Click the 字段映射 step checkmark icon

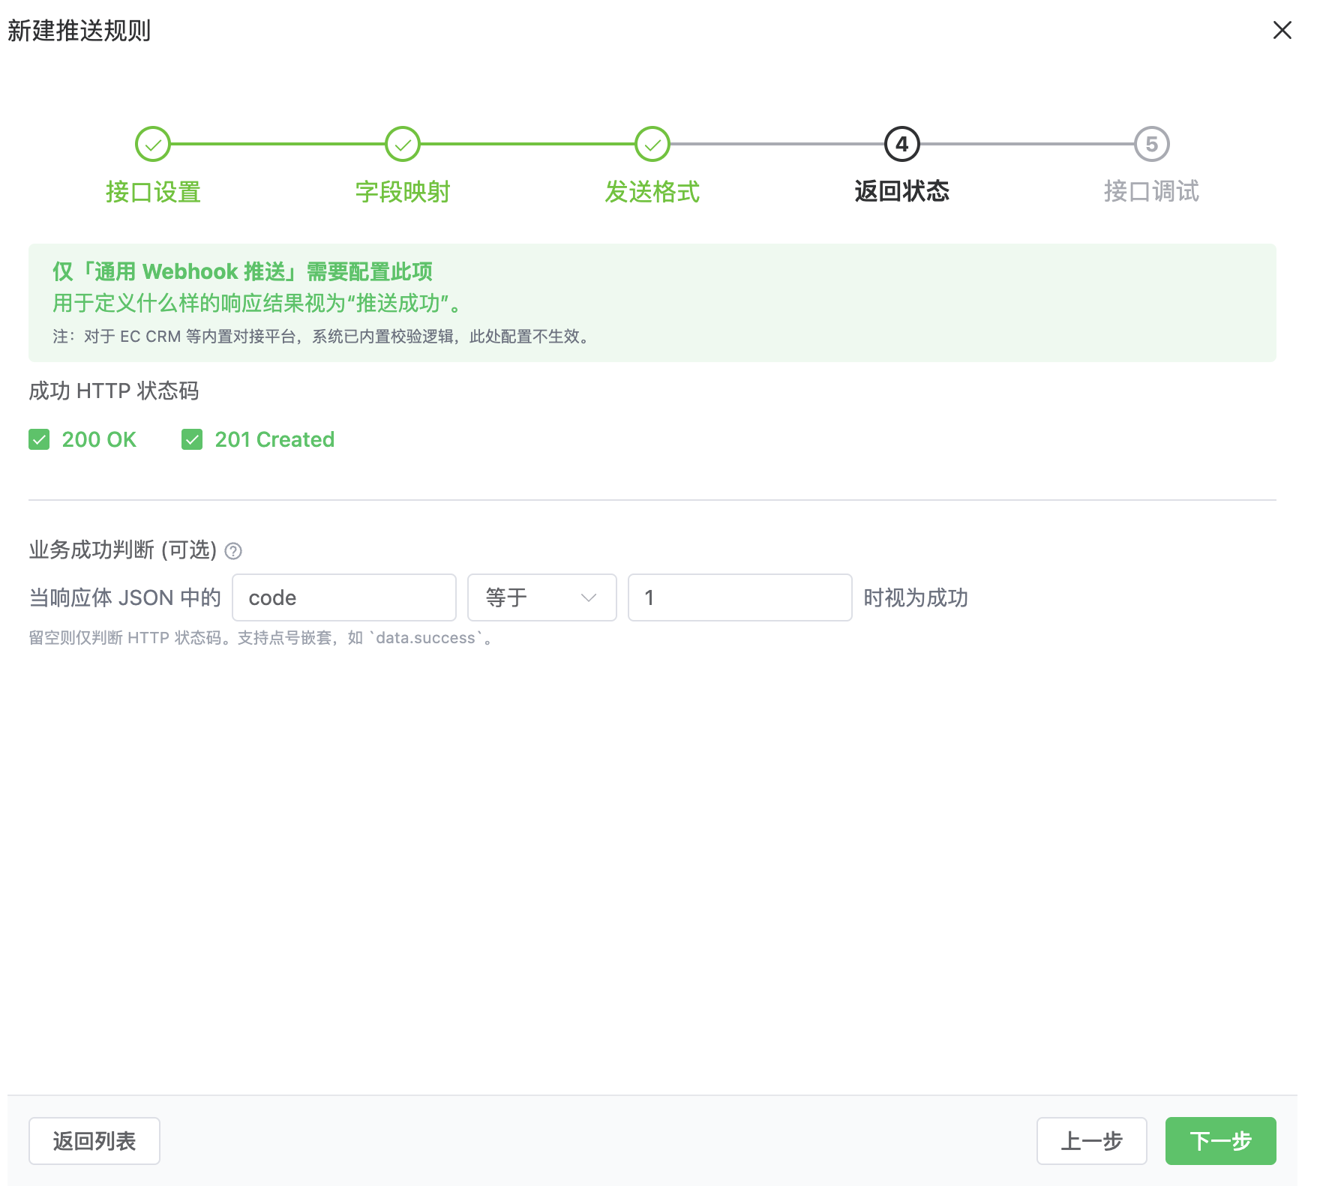[x=403, y=144]
